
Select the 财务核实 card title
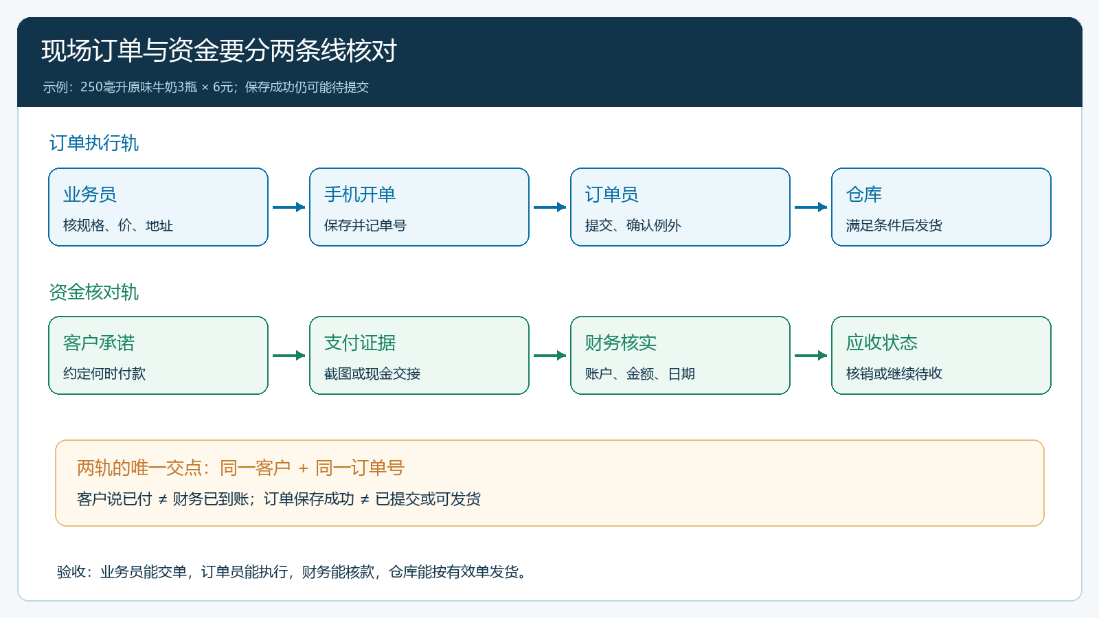[x=621, y=343]
